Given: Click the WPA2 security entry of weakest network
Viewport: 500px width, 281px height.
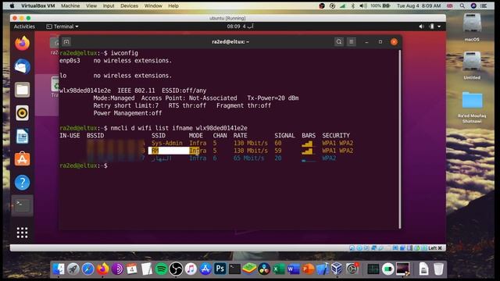Looking at the screenshot, I should pyautogui.click(x=329, y=158).
